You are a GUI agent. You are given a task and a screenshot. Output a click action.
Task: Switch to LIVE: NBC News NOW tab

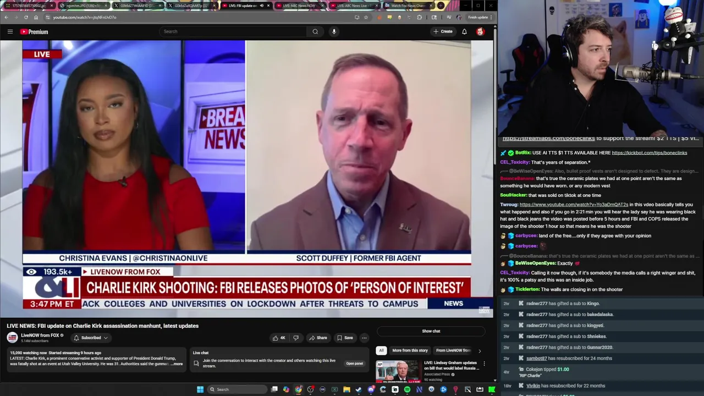point(299,5)
